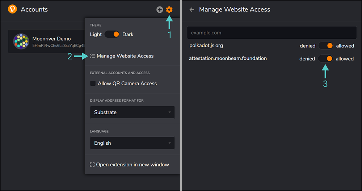Viewport: 362px width, 191px height.
Task: Click the bracket icon for new window
Action: pos(92,165)
